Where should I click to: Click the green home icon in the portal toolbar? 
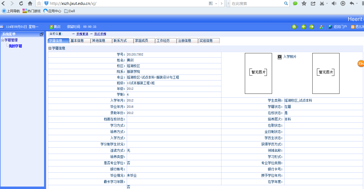[294, 27]
